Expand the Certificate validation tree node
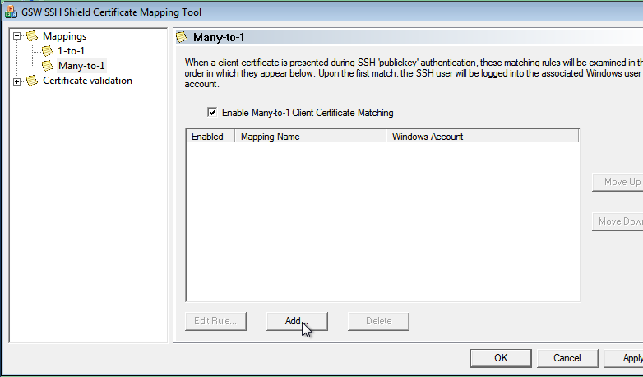Viewport: 643px width, 377px height. pyautogui.click(x=16, y=81)
